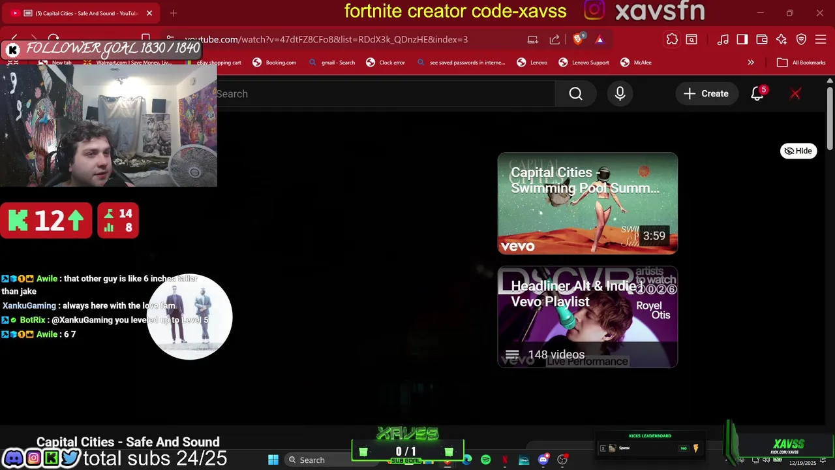Hide the suggested videos overlay
The width and height of the screenshot is (835, 470).
coord(798,151)
